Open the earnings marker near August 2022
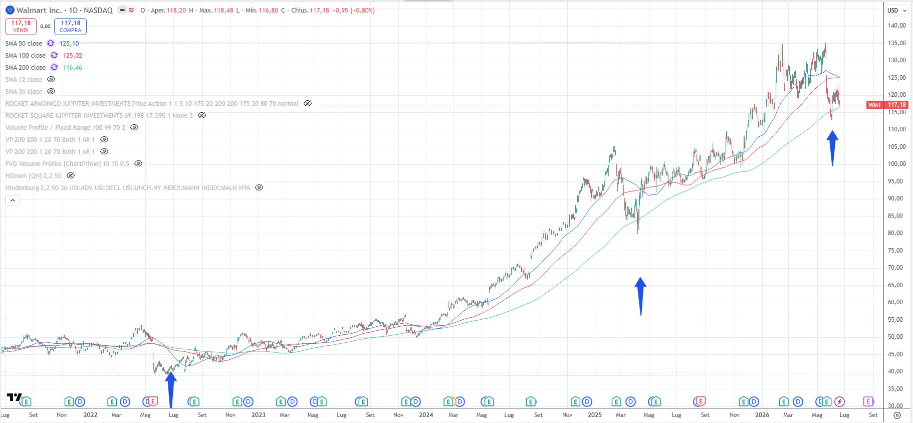This screenshot has width=913, height=423. pyautogui.click(x=194, y=401)
